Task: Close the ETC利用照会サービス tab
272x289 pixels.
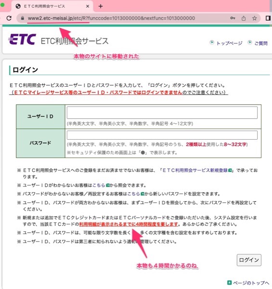Action: point(88,6)
